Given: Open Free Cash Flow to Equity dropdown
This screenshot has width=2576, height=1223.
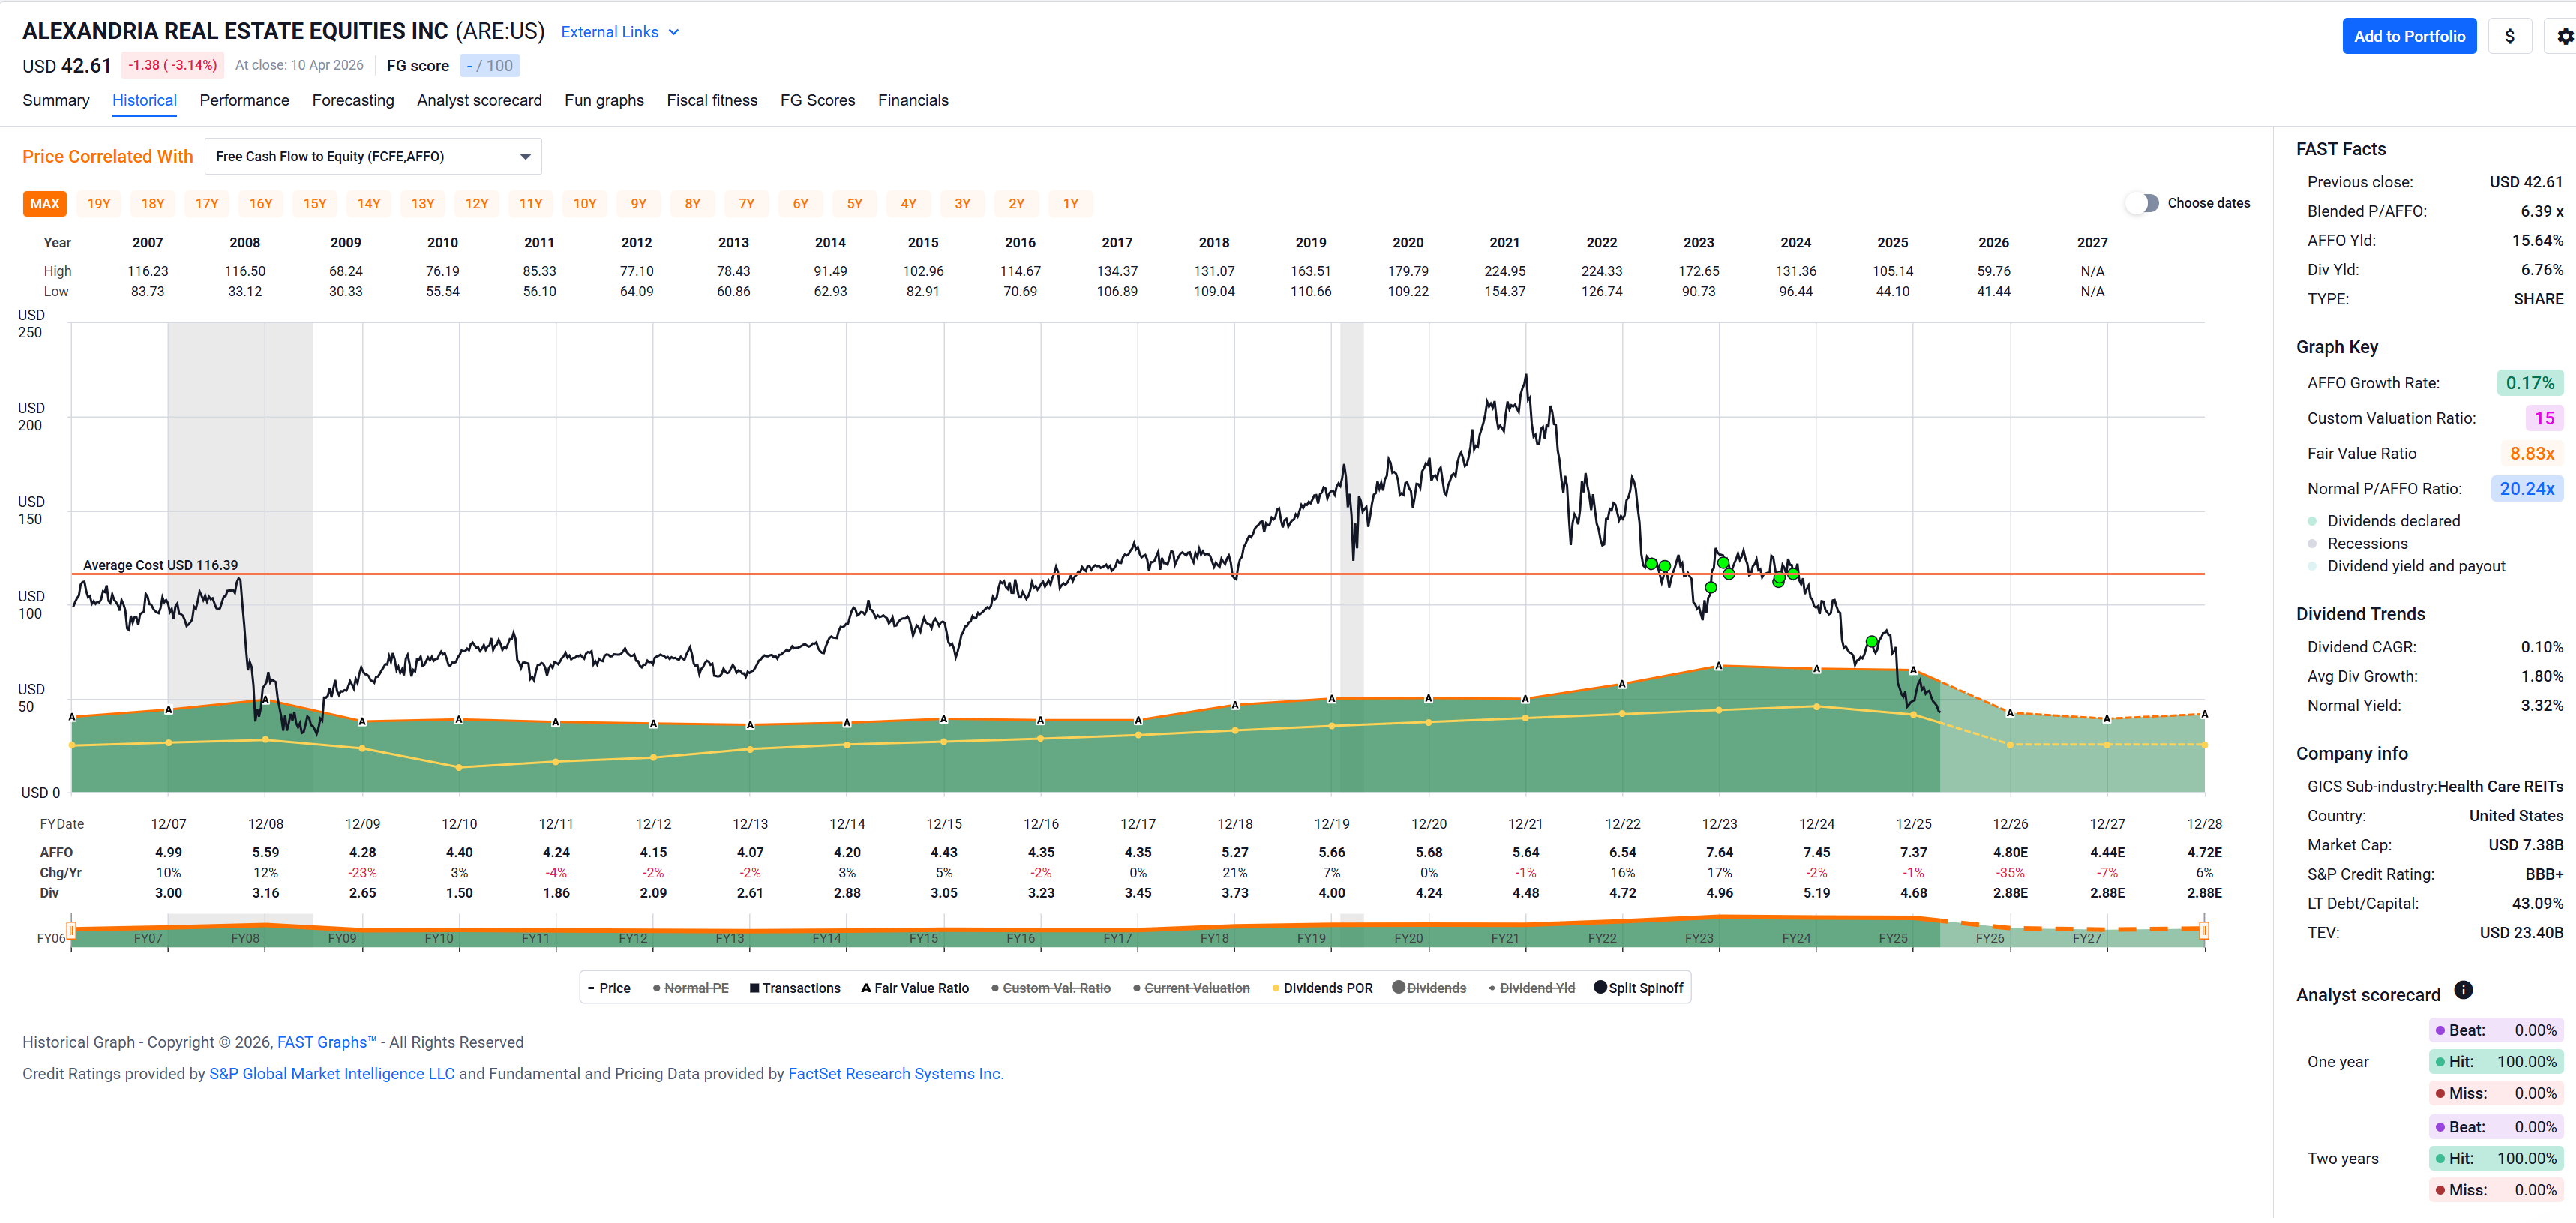Looking at the screenshot, I should pos(373,157).
